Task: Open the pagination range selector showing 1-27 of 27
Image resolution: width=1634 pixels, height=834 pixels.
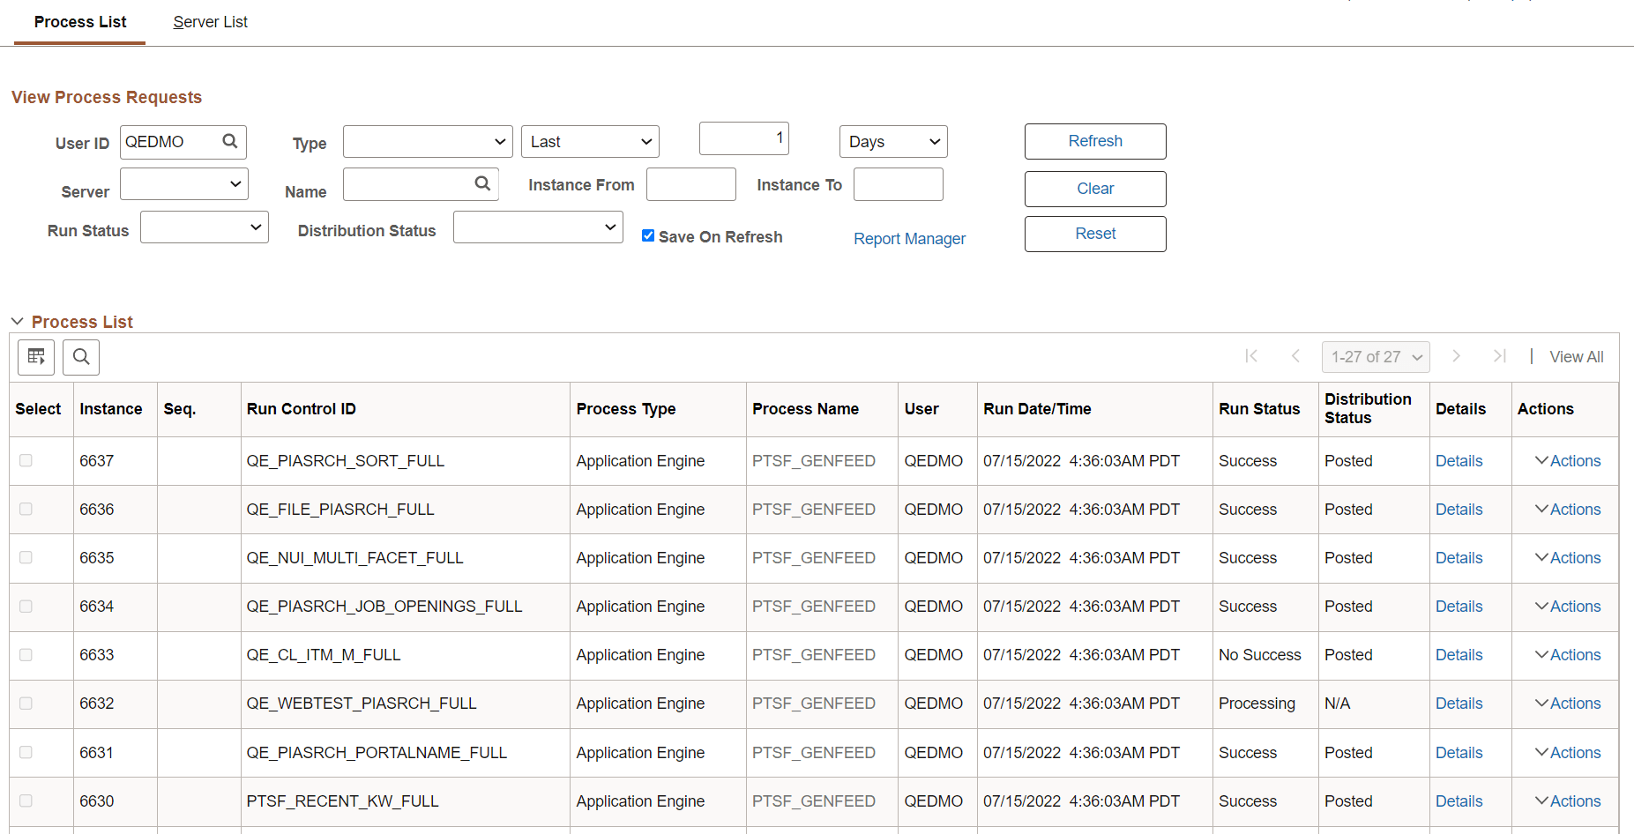Action: [1376, 356]
